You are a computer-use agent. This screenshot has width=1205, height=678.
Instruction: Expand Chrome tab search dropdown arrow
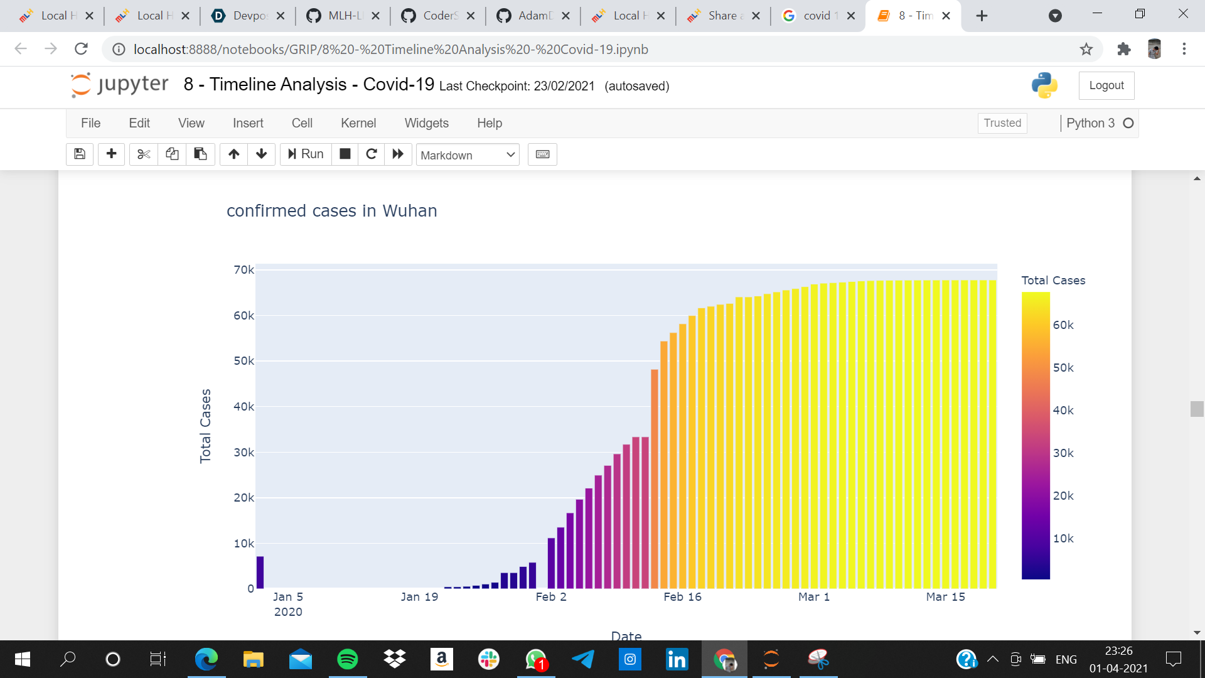1055,16
